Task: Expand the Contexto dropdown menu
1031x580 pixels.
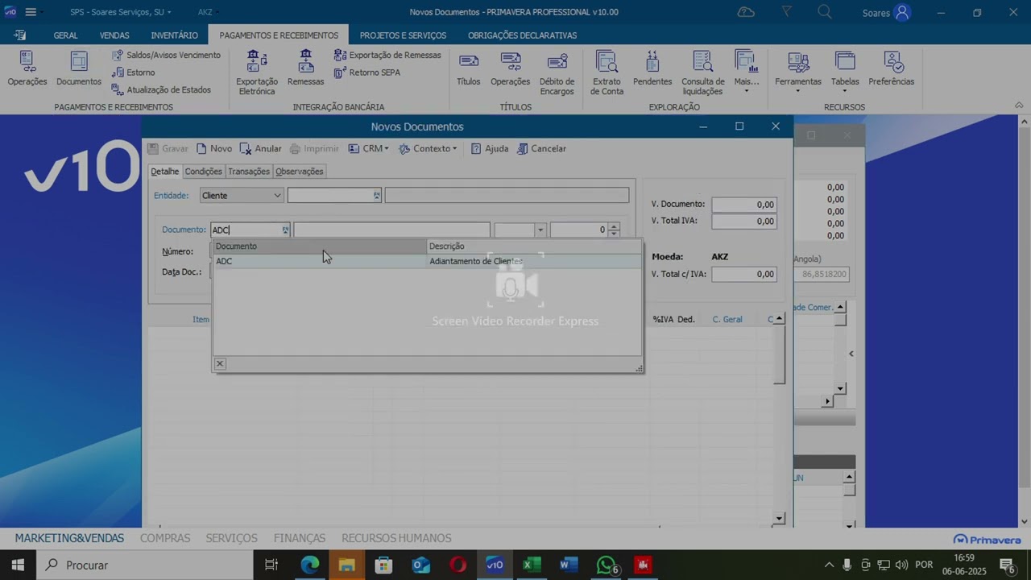Action: pyautogui.click(x=429, y=148)
